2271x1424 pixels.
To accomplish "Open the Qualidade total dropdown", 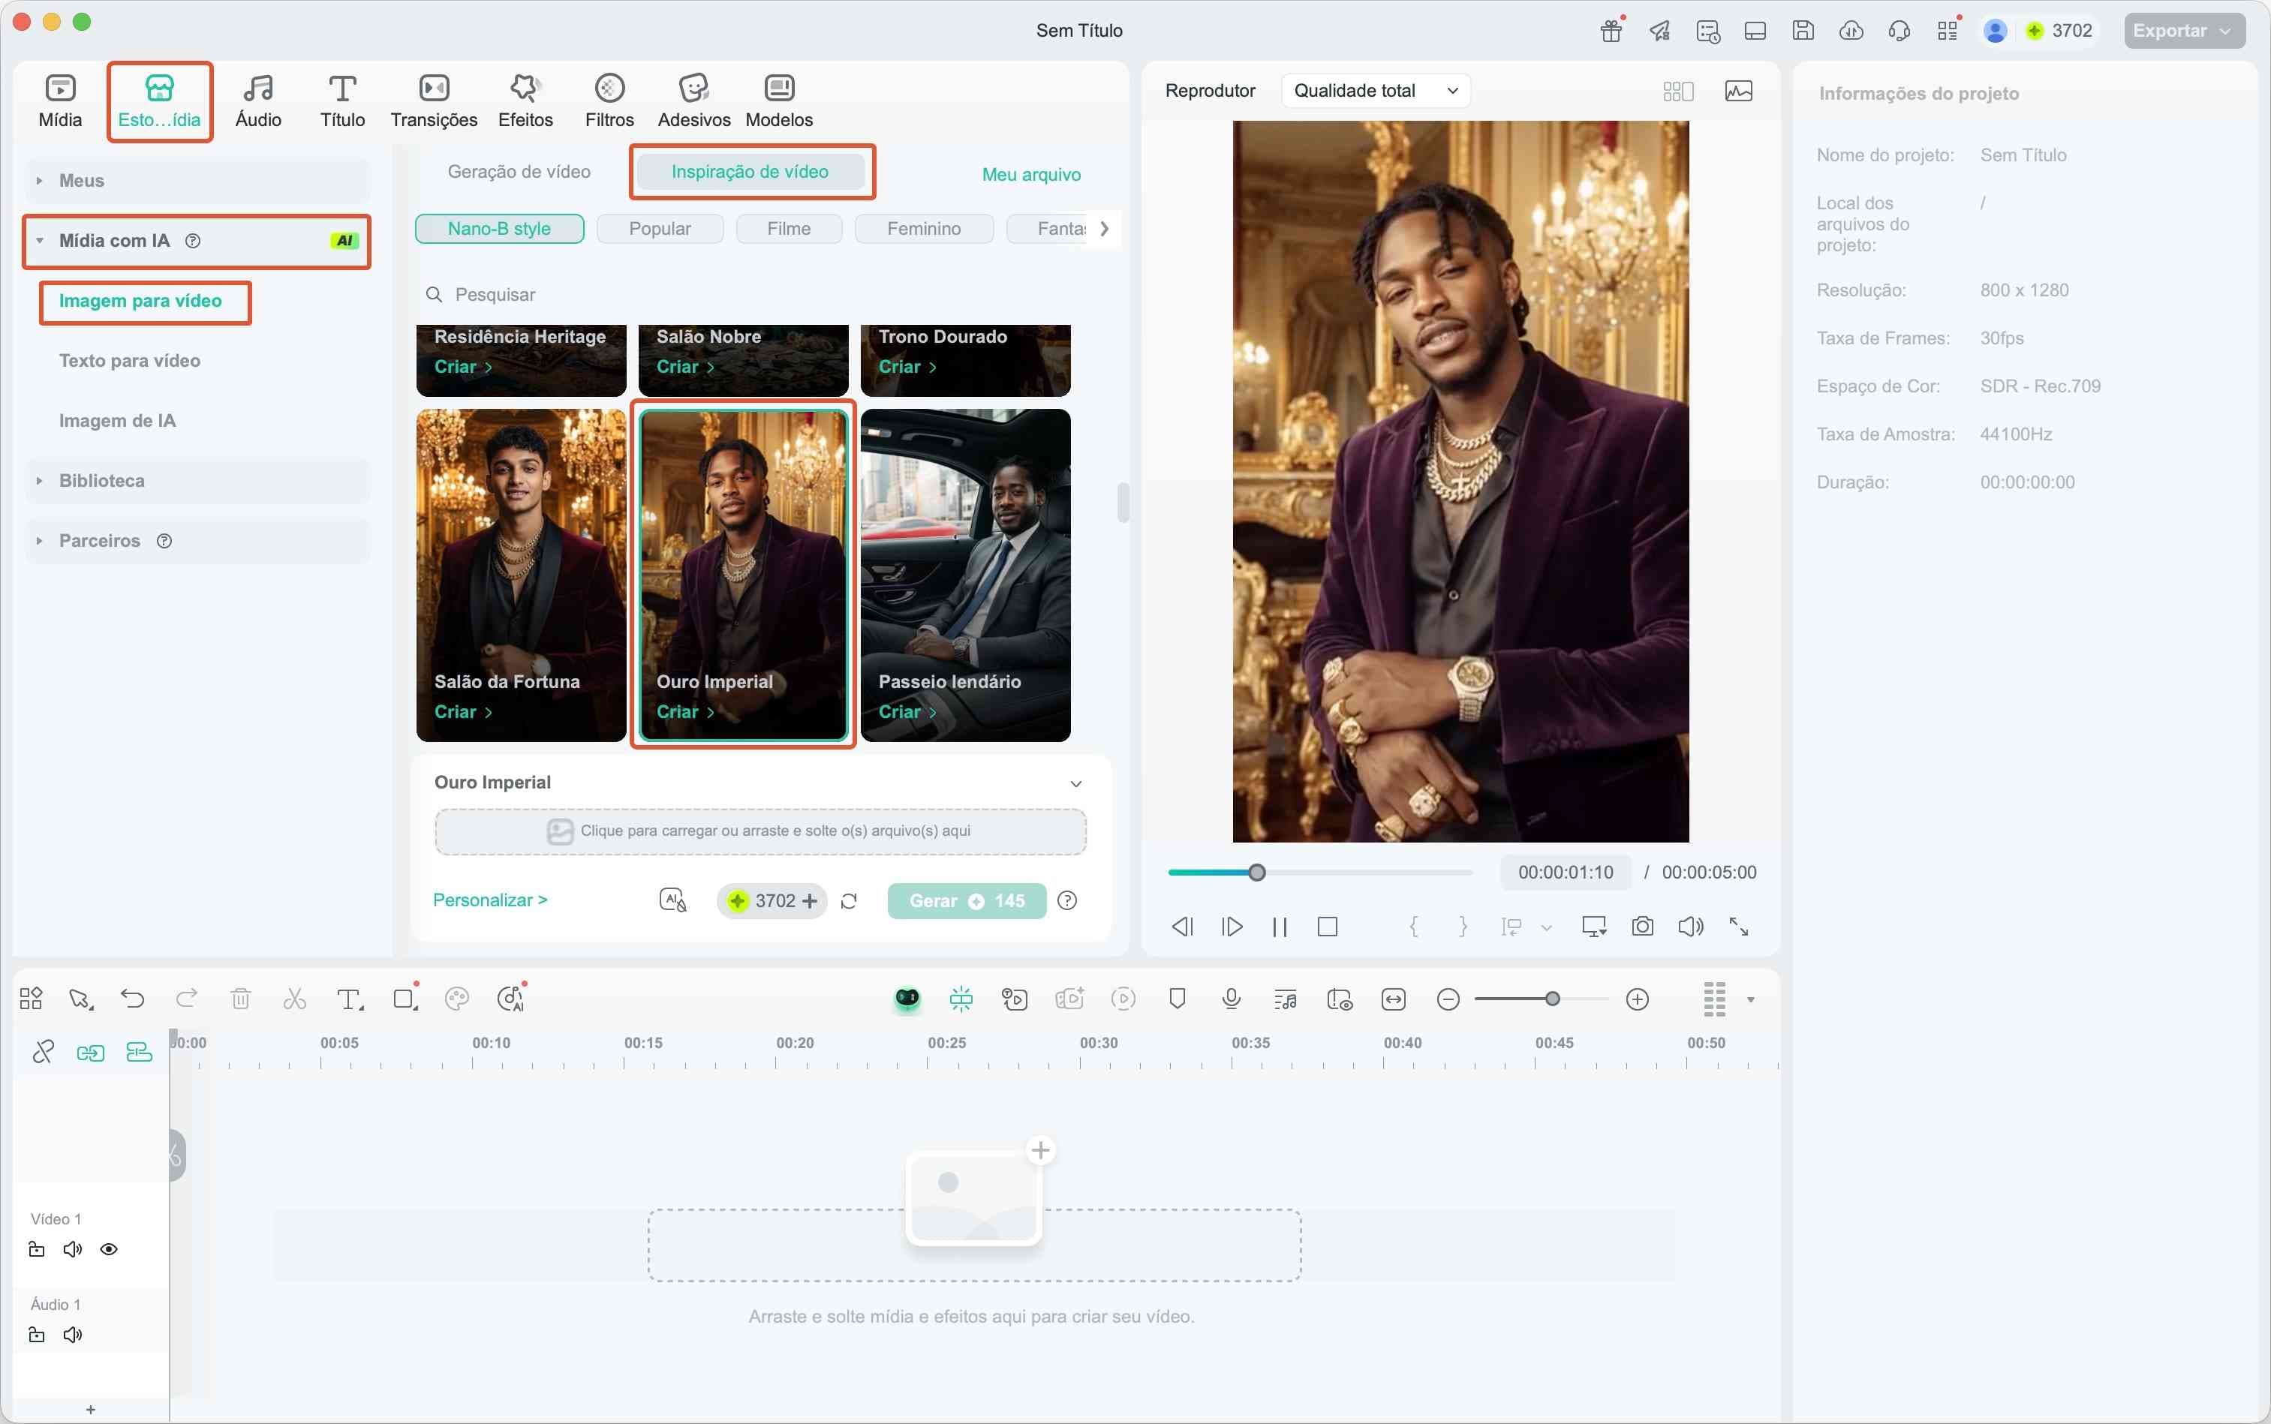I will click(x=1374, y=91).
